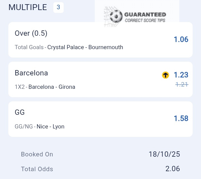
Task: Click the CORRECT SCORE TIPS tagline
Action: pos(145,20)
